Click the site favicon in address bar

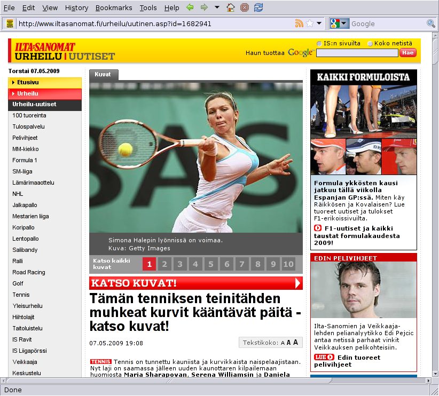[10, 23]
